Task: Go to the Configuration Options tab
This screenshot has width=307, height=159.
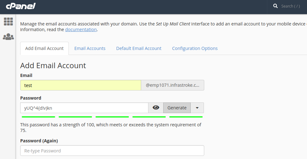Action: click(x=195, y=48)
